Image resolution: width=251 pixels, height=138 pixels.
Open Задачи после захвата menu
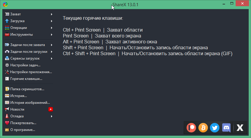pyautogui.click(x=27, y=45)
